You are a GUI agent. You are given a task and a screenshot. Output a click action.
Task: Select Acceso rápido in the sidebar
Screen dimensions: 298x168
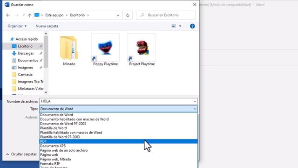[x=24, y=39]
